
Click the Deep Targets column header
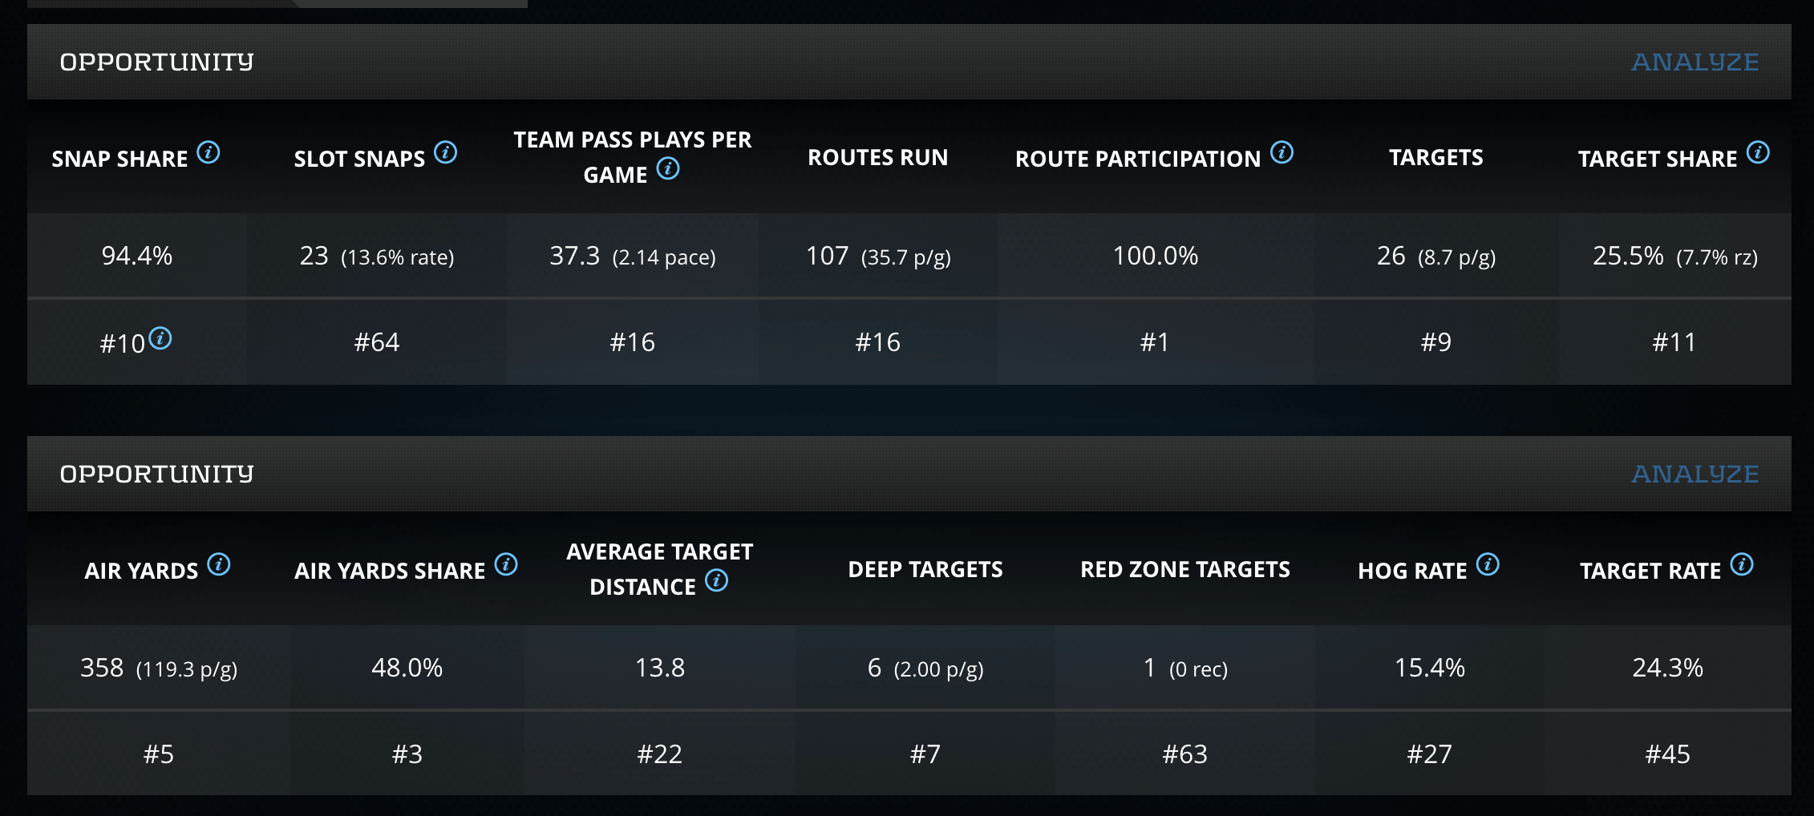925,569
